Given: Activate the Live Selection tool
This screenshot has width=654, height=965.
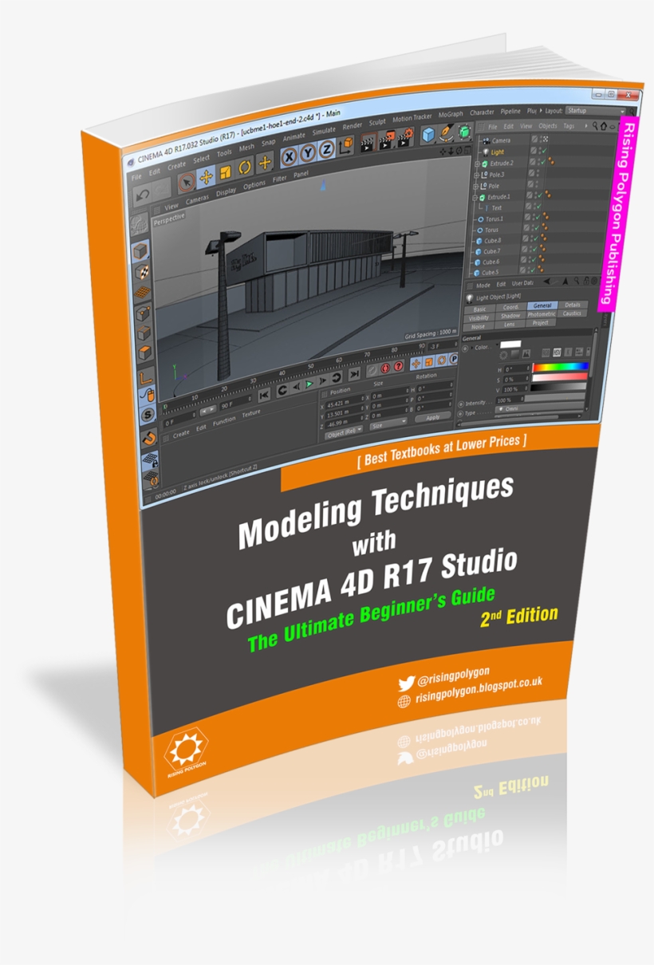Looking at the screenshot, I should click(185, 179).
